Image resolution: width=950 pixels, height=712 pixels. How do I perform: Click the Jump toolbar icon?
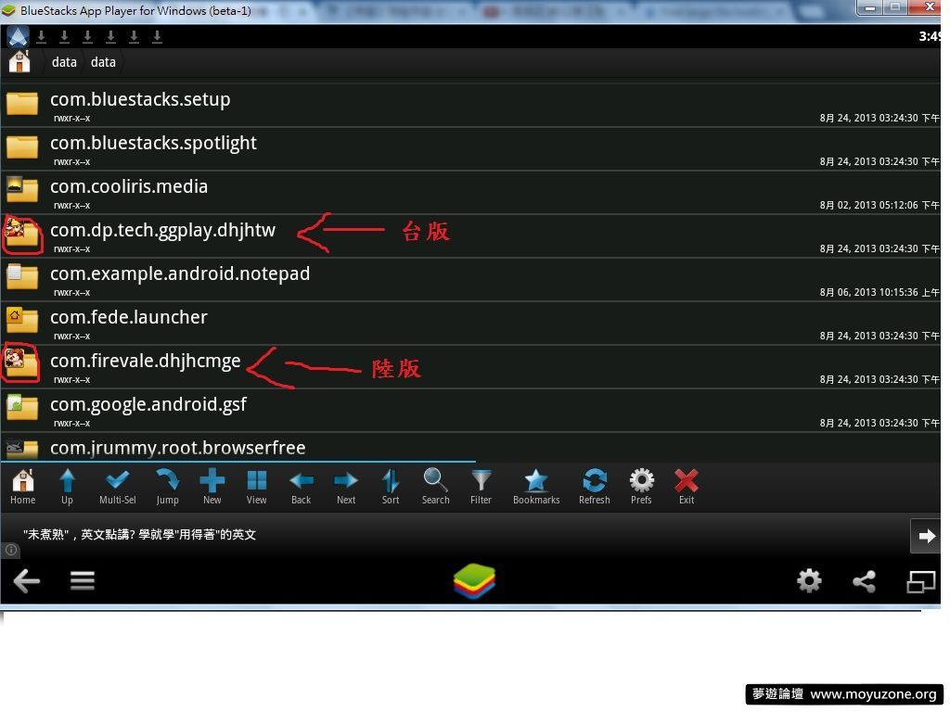click(167, 487)
